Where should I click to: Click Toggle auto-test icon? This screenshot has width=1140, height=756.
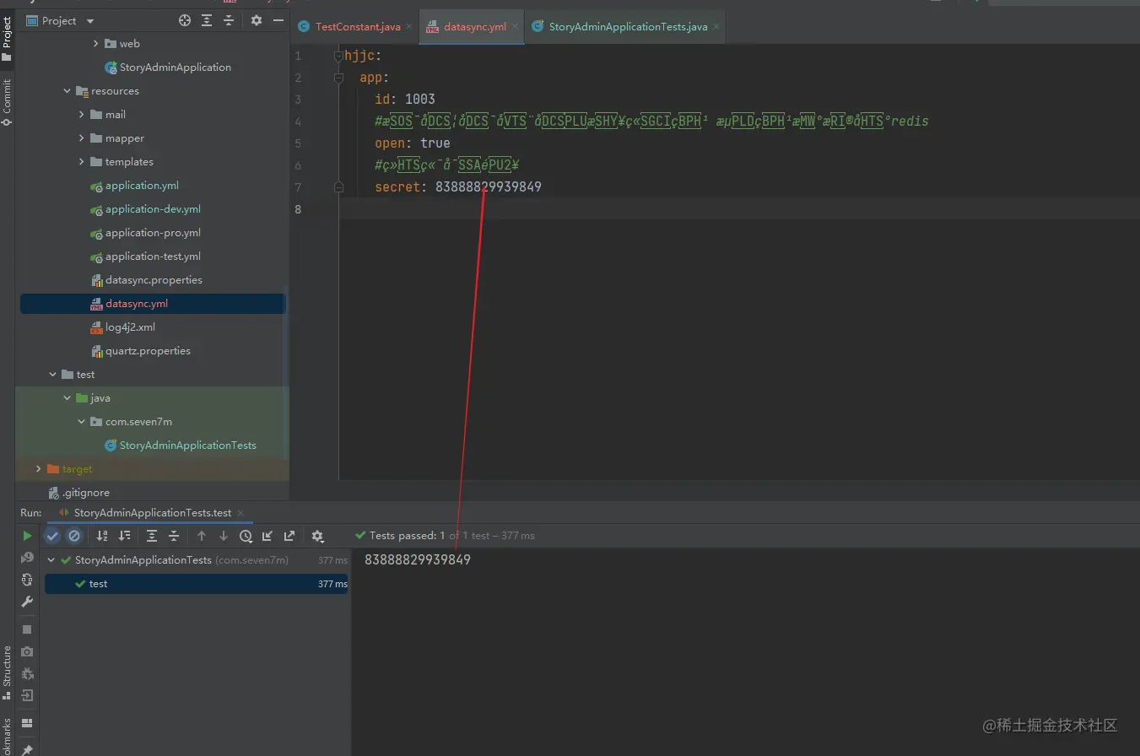[27, 580]
